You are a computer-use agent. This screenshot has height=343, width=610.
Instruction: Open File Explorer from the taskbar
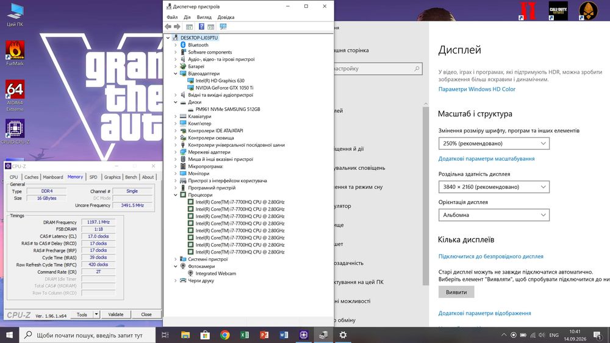pos(185,335)
